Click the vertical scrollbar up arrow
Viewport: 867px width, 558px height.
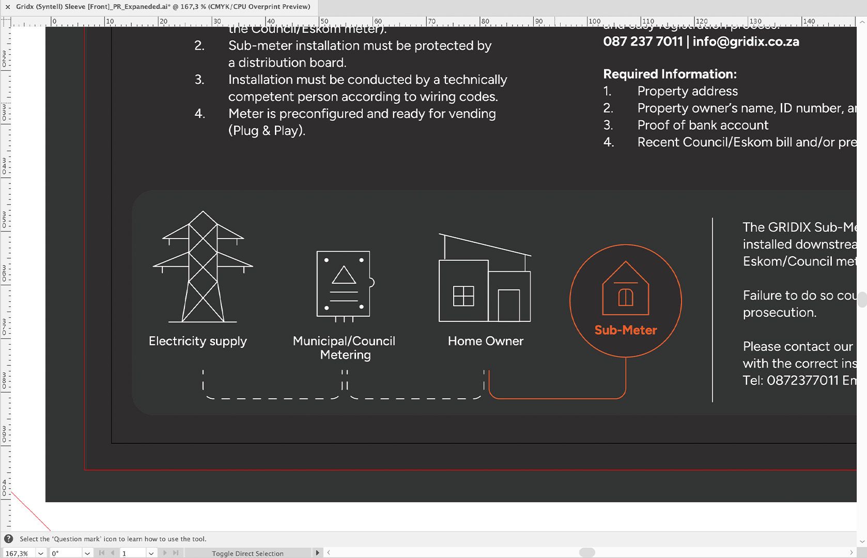point(862,22)
